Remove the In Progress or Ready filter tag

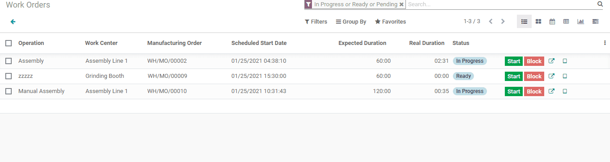click(x=401, y=4)
